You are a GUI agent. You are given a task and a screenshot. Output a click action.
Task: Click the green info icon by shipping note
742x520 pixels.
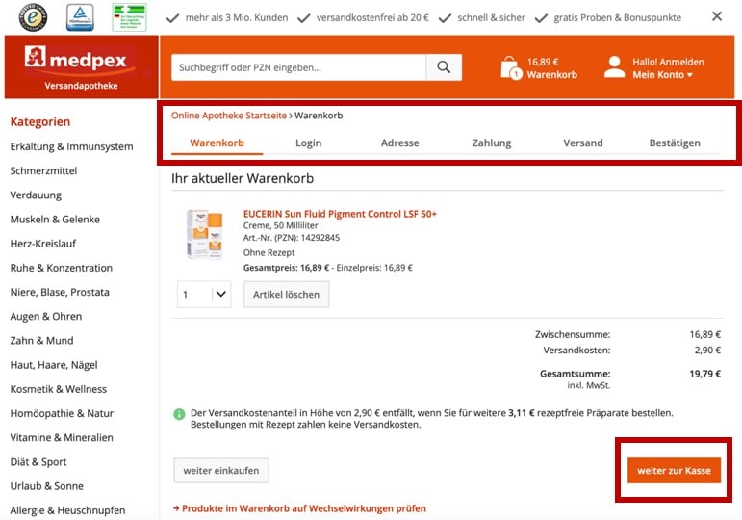point(179,414)
